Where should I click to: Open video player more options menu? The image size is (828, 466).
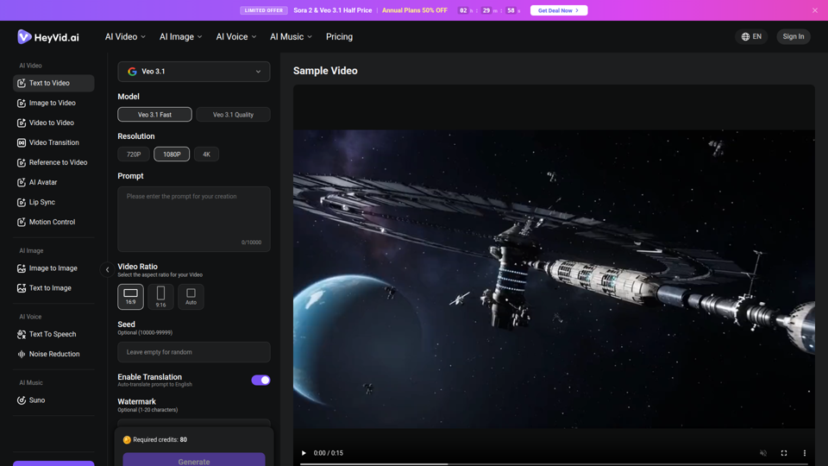tap(804, 453)
